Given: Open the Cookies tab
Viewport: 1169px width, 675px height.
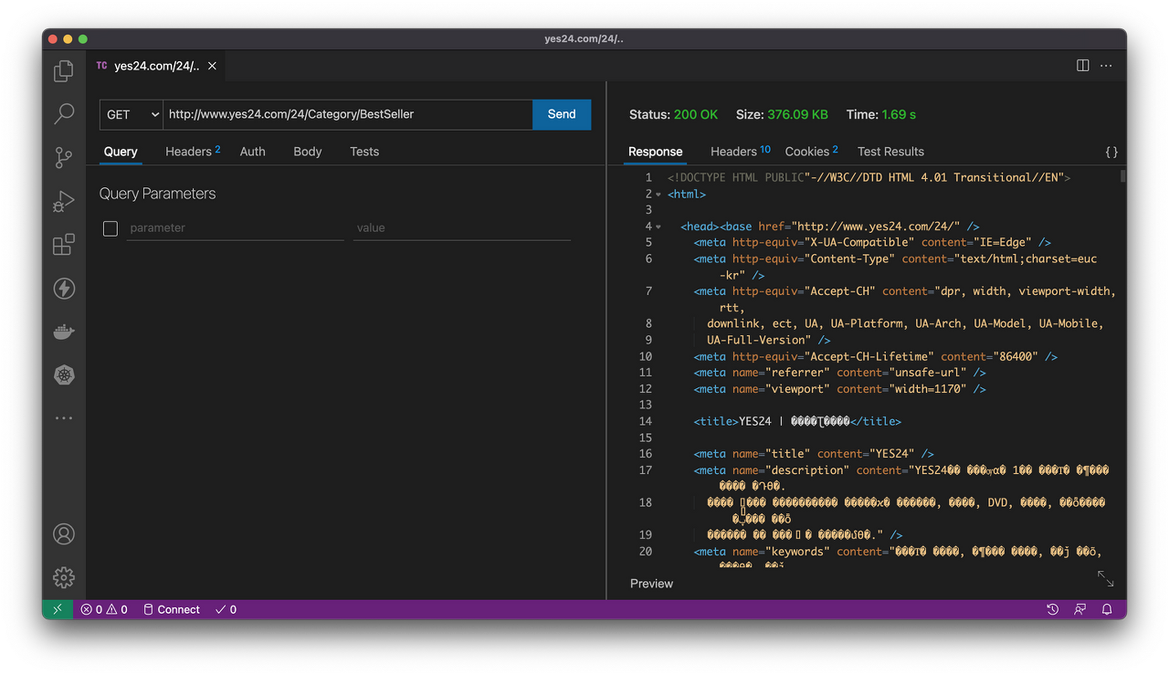Looking at the screenshot, I should tap(812, 152).
